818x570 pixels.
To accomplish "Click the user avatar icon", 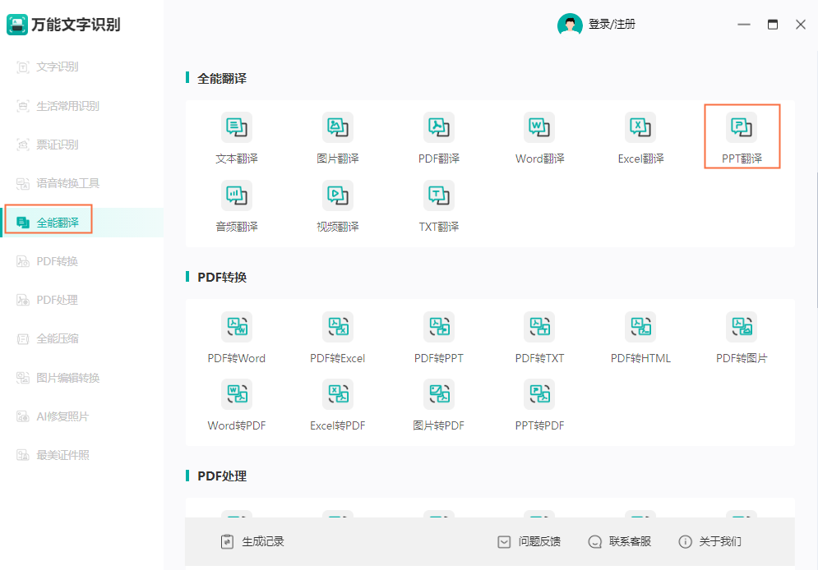I will pyautogui.click(x=570, y=25).
